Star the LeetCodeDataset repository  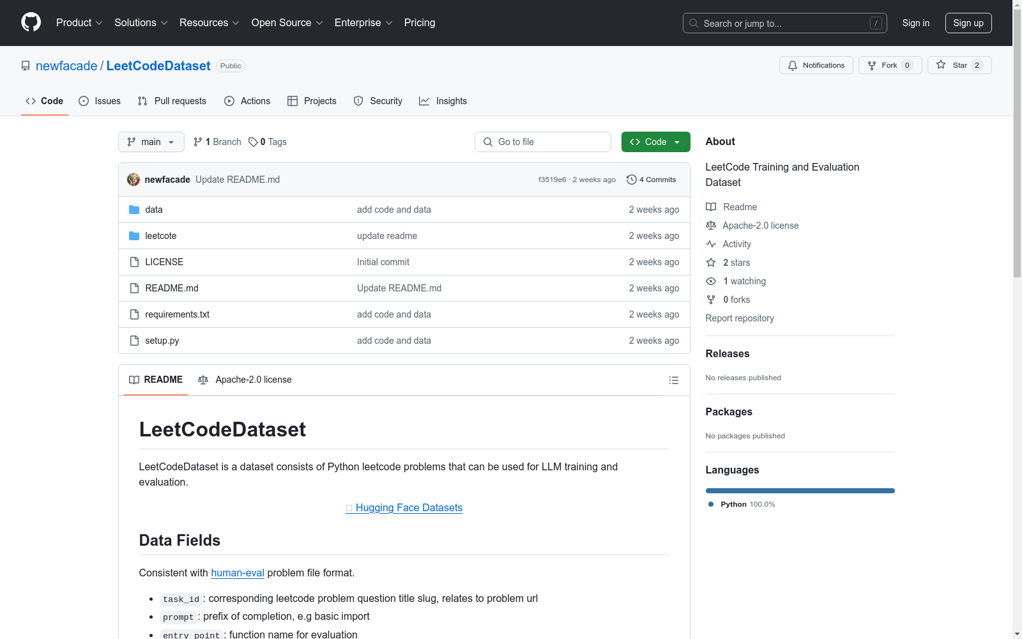point(959,65)
